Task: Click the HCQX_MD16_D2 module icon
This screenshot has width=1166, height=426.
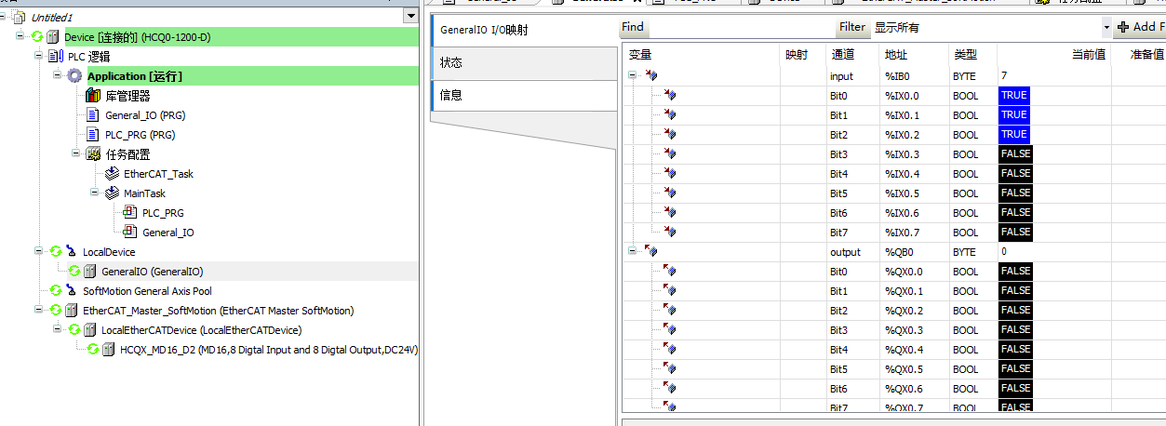Action: (109, 350)
